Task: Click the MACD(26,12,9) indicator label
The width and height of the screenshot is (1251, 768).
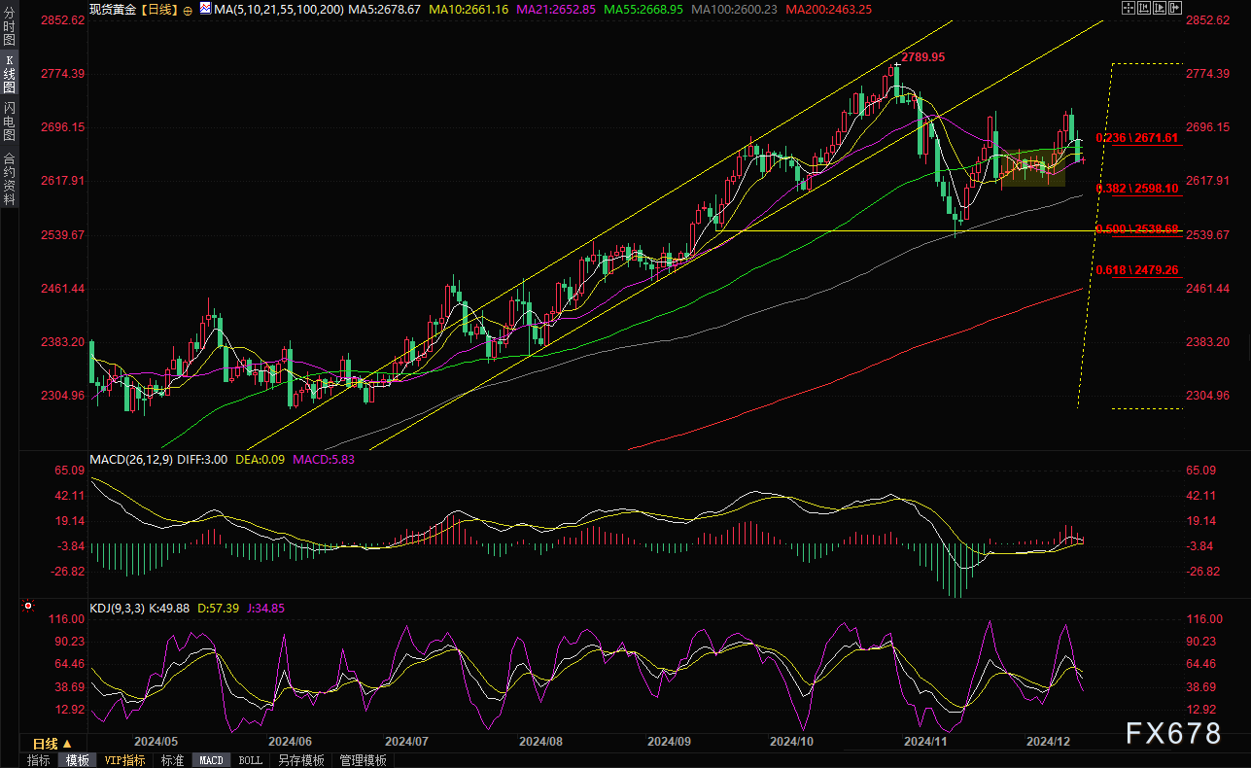Action: pyautogui.click(x=132, y=459)
